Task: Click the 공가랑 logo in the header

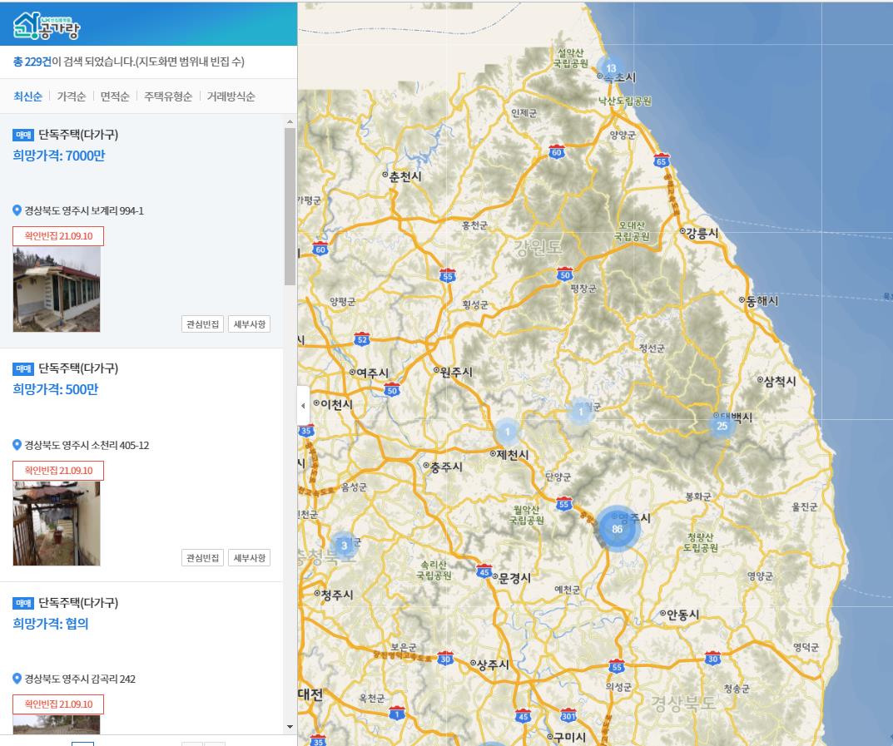Action: pos(47,26)
